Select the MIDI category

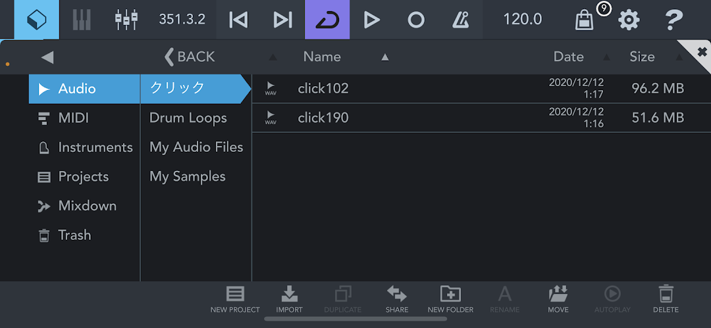click(x=84, y=118)
